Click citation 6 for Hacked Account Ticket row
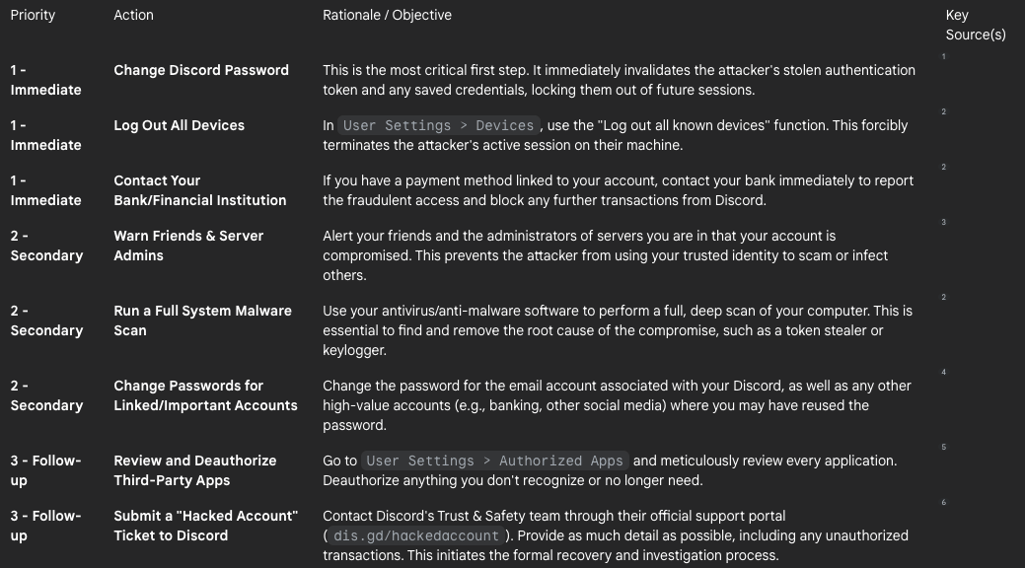The height and width of the screenshot is (568, 1025). point(944,503)
